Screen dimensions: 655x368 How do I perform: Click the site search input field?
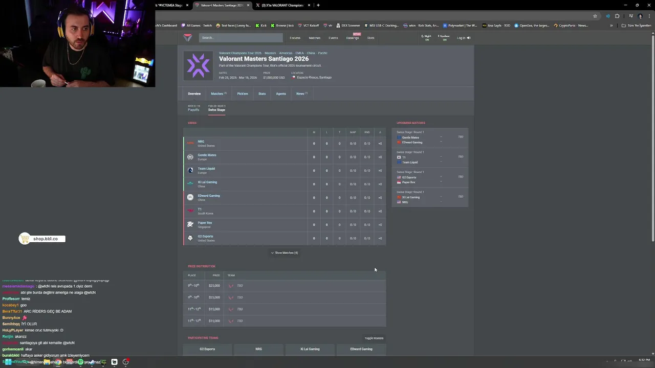pyautogui.click(x=241, y=38)
